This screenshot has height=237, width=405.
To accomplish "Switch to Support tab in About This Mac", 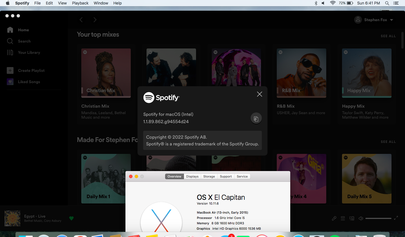I will click(x=226, y=176).
